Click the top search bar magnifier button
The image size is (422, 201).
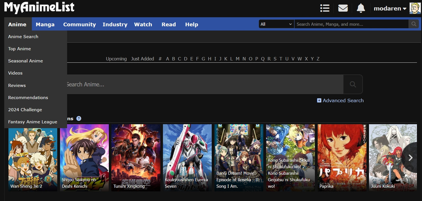click(x=414, y=24)
